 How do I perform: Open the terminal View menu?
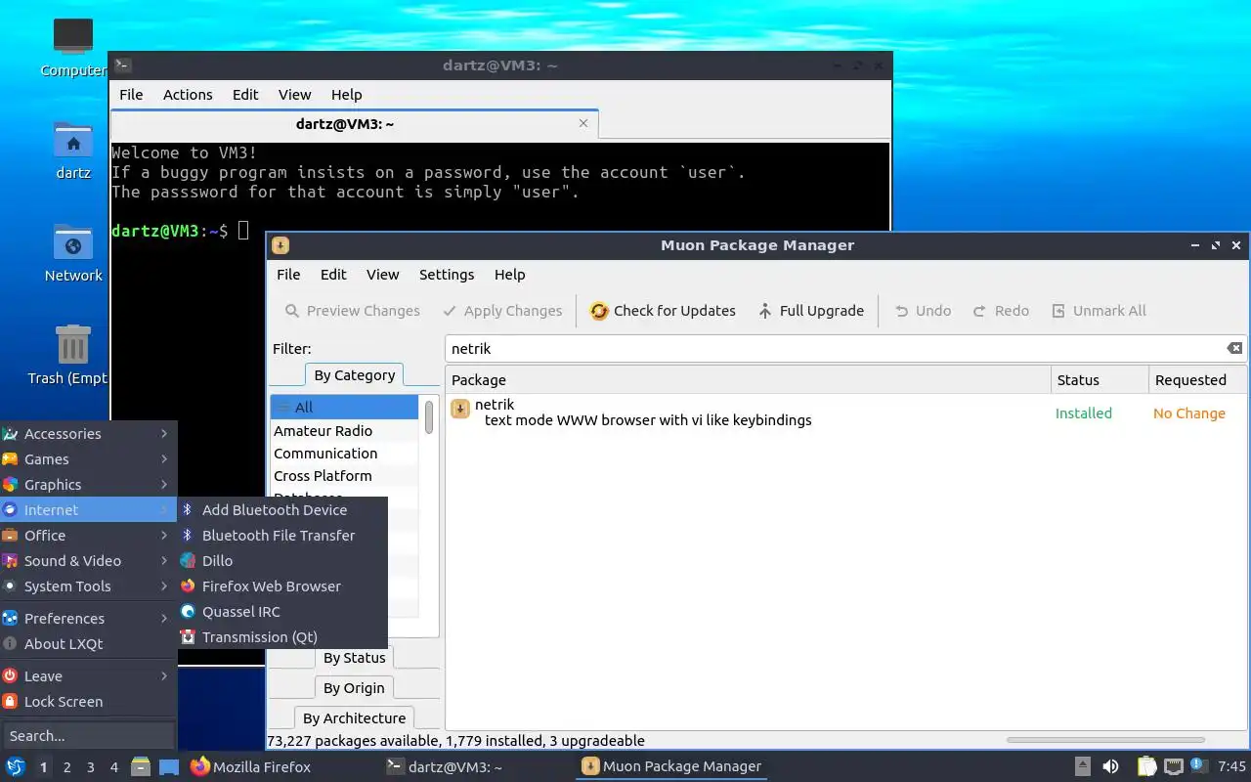point(294,95)
